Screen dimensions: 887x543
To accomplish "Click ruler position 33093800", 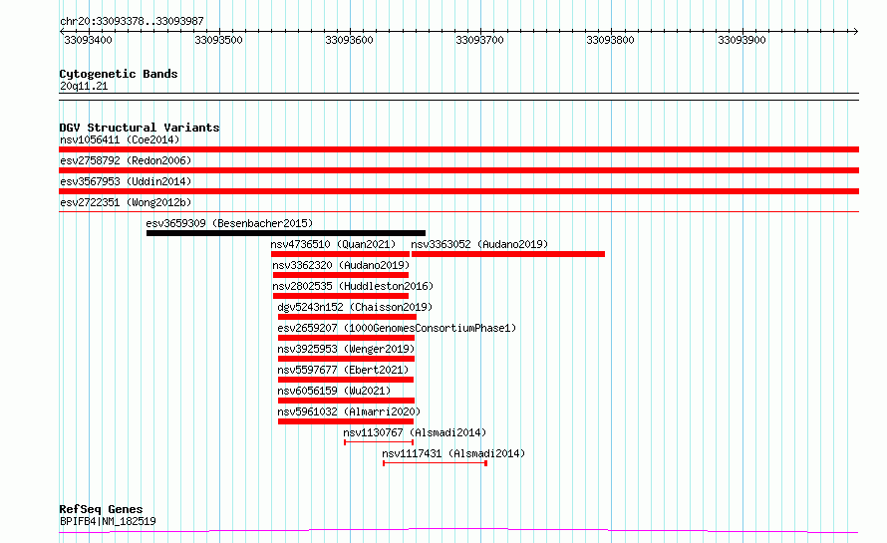I will 610,40.
